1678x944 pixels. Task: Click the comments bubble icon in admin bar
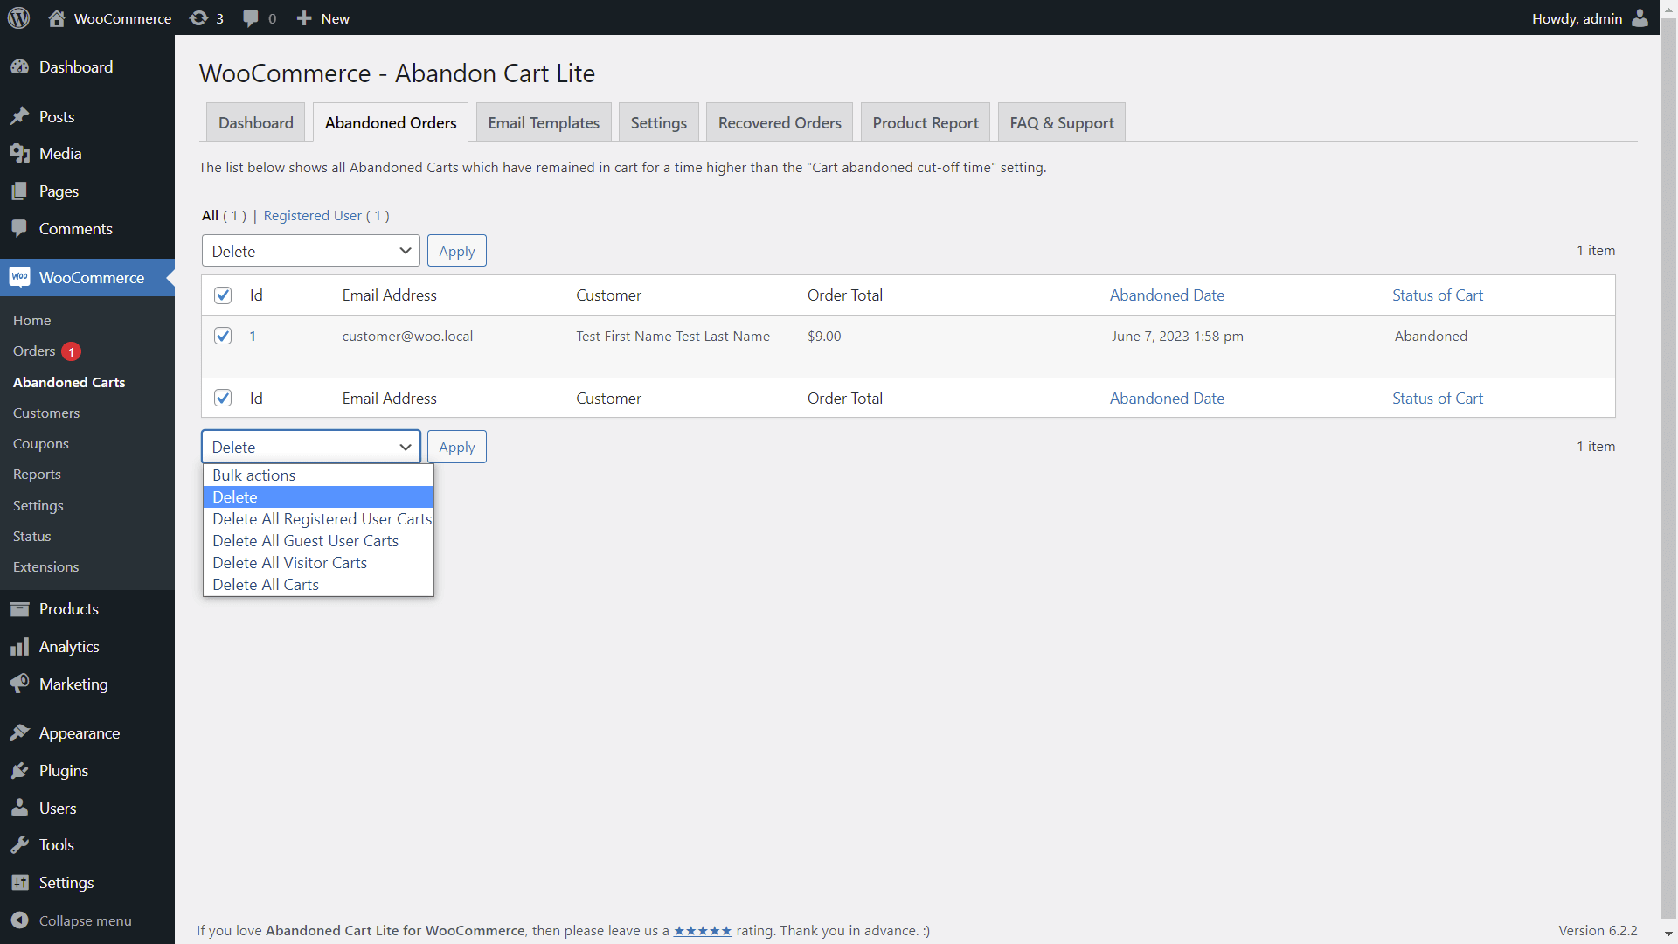tap(251, 18)
